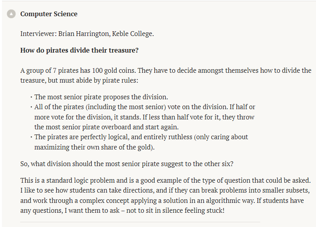
Task: Click the paragraph starting 'A group of 7 pirates'
Action: point(166,76)
